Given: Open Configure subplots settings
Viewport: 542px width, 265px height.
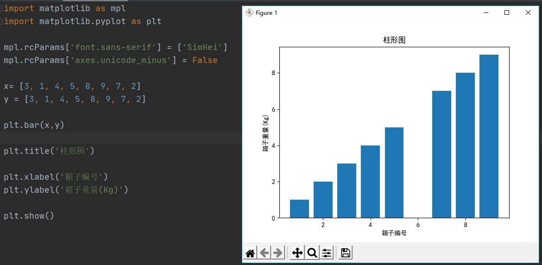Looking at the screenshot, I should pyautogui.click(x=327, y=253).
